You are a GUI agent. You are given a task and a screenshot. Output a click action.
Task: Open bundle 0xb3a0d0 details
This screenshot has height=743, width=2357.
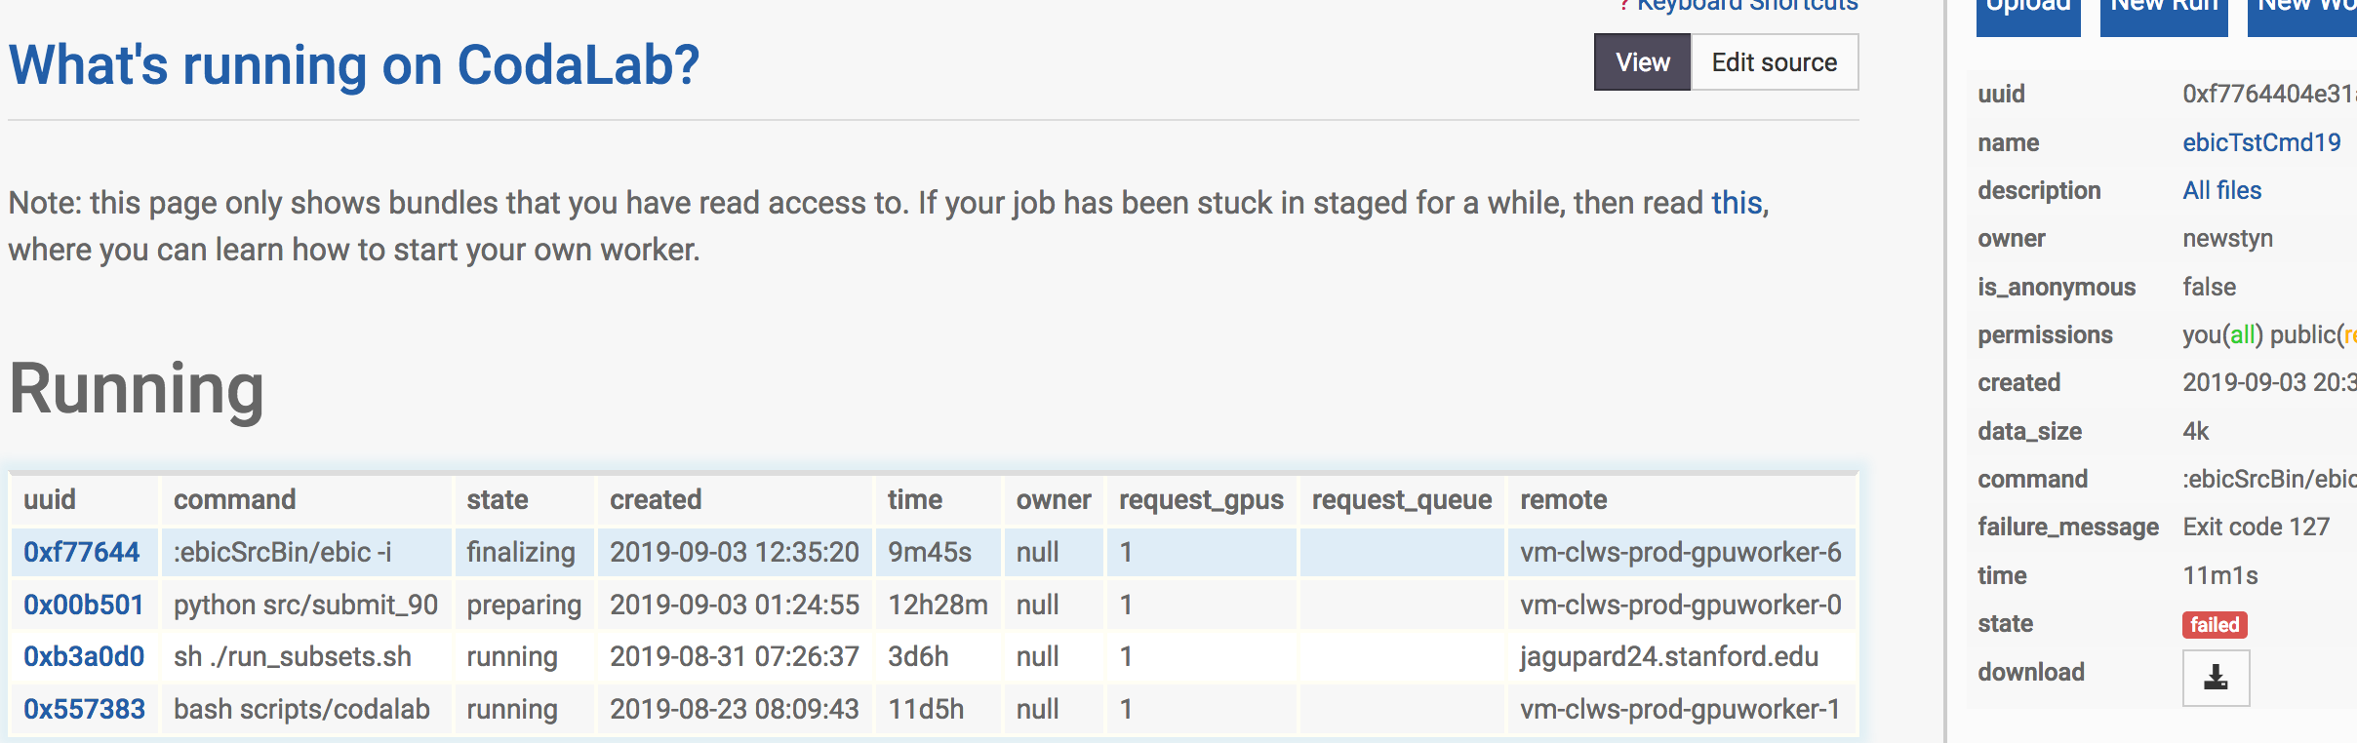[82, 656]
